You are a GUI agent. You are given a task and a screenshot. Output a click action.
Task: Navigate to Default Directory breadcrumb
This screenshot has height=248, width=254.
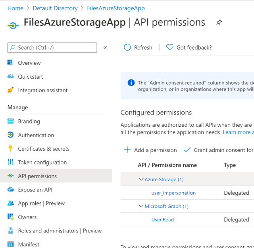pyautogui.click(x=55, y=8)
